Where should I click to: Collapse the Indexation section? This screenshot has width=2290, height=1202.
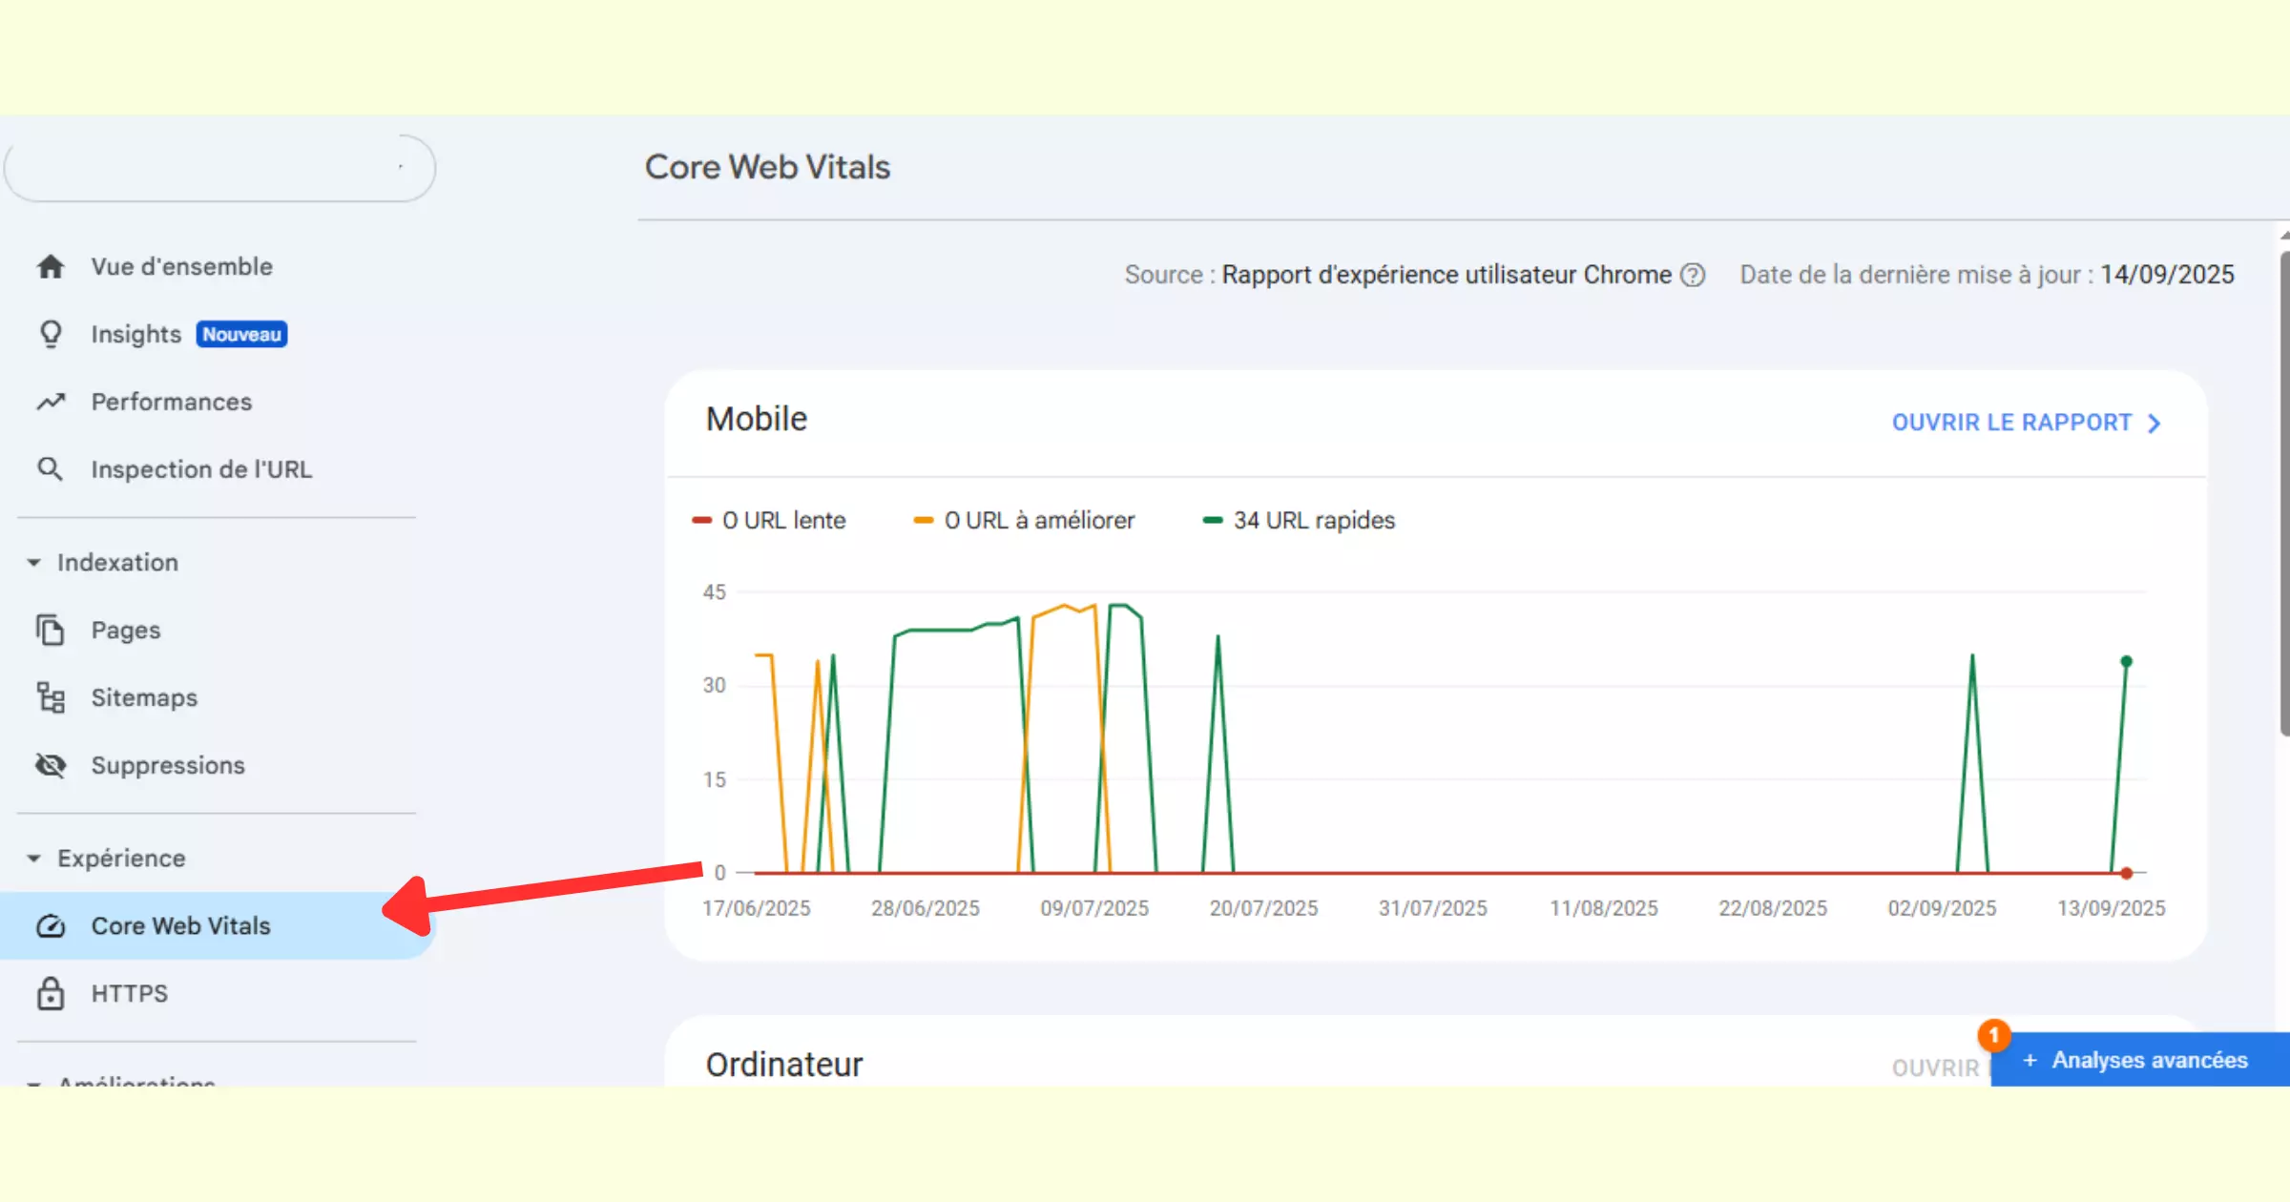tap(33, 562)
